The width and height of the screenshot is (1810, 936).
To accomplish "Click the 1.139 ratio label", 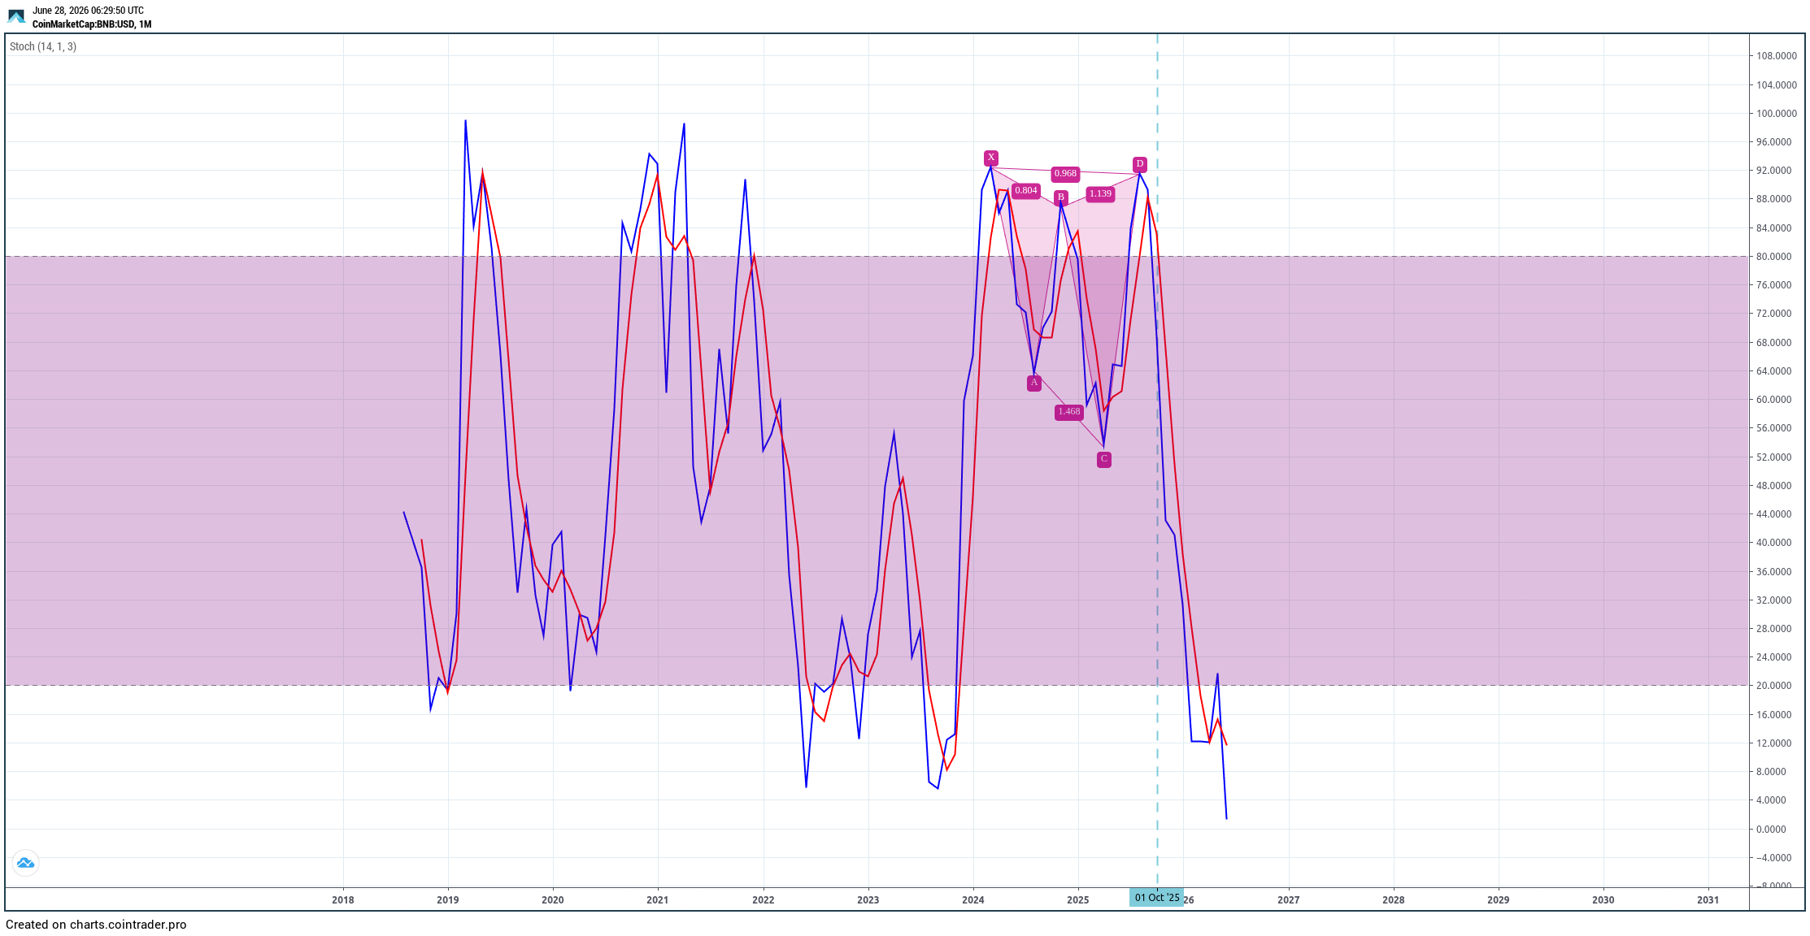I will click(x=1100, y=194).
